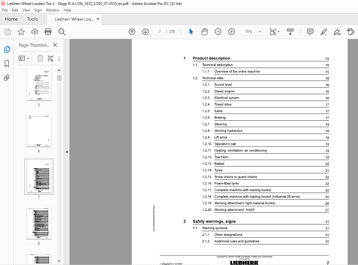This screenshot has height=265, width=358.
Task: Open 'Working hydraulics' contents entry
Action: (x=228, y=131)
